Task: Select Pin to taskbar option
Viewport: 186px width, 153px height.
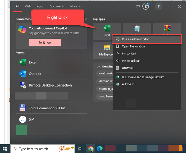Action: point(131,61)
